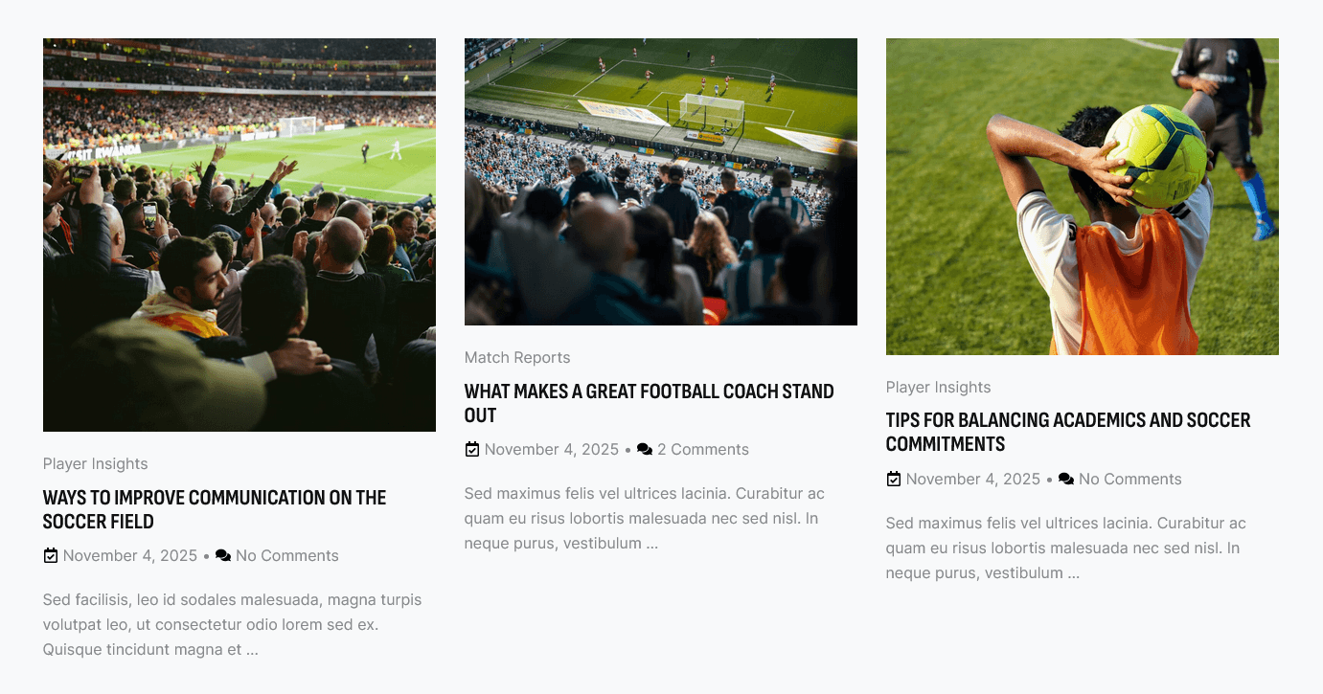Open post Tips for Balancing Academics and Soccer Commitments
1323x694 pixels.
click(1068, 432)
